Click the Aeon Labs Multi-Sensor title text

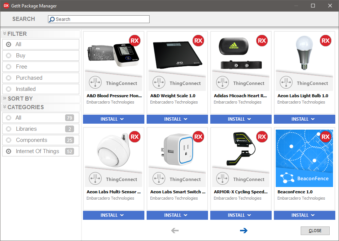pos(114,192)
